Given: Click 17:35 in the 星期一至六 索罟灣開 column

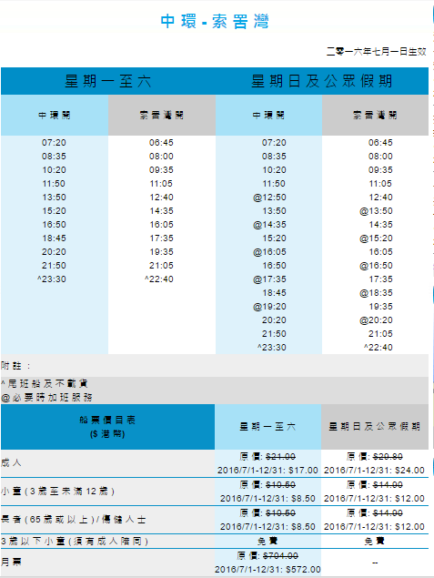Looking at the screenshot, I should pyautogui.click(x=161, y=238).
